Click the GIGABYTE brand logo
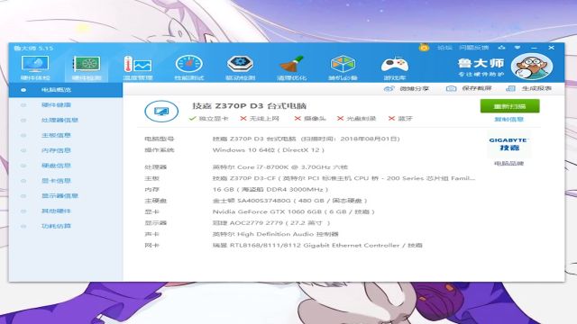Image resolution: width=577 pixels, height=324 pixels. click(x=508, y=144)
